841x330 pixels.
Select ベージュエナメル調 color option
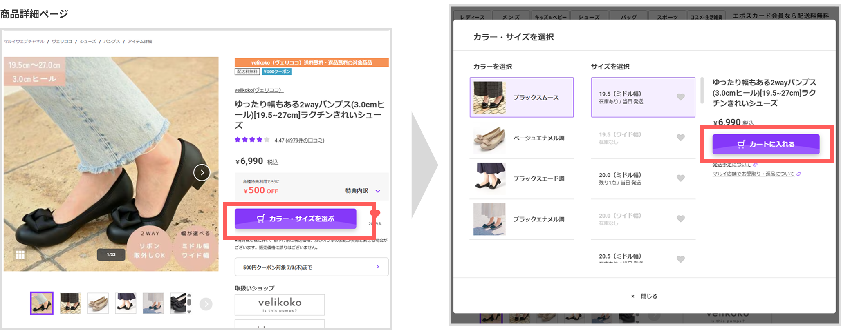[x=522, y=138]
